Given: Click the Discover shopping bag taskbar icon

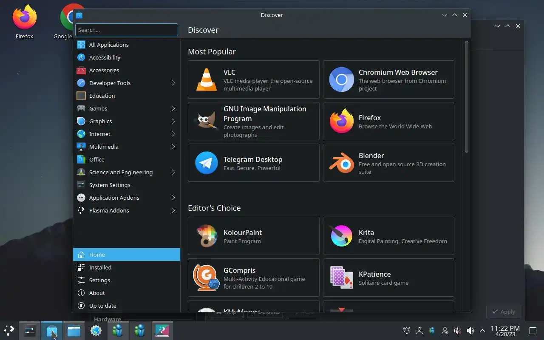Looking at the screenshot, I should 52,330.
